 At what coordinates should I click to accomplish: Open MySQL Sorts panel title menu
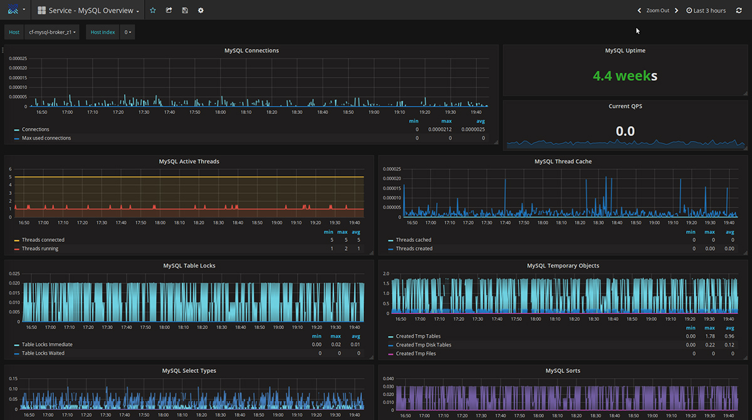(x=563, y=370)
